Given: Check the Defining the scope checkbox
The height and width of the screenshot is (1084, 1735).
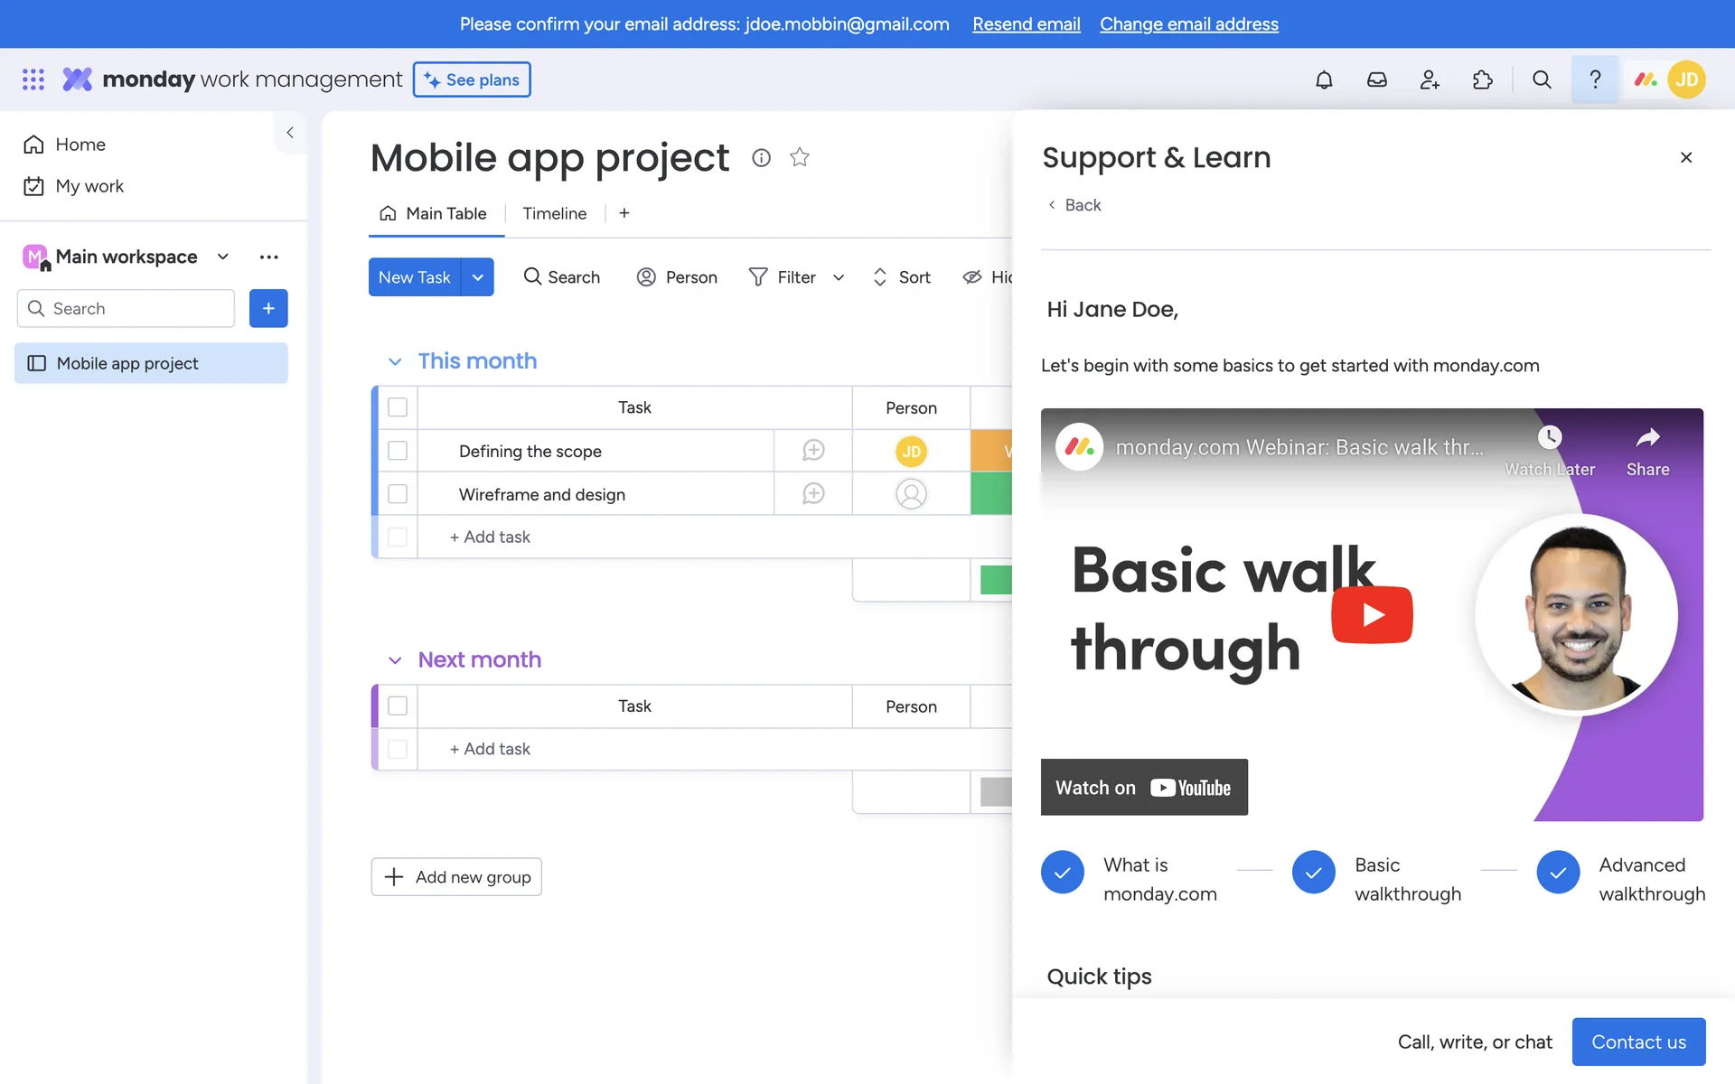Looking at the screenshot, I should tap(398, 451).
